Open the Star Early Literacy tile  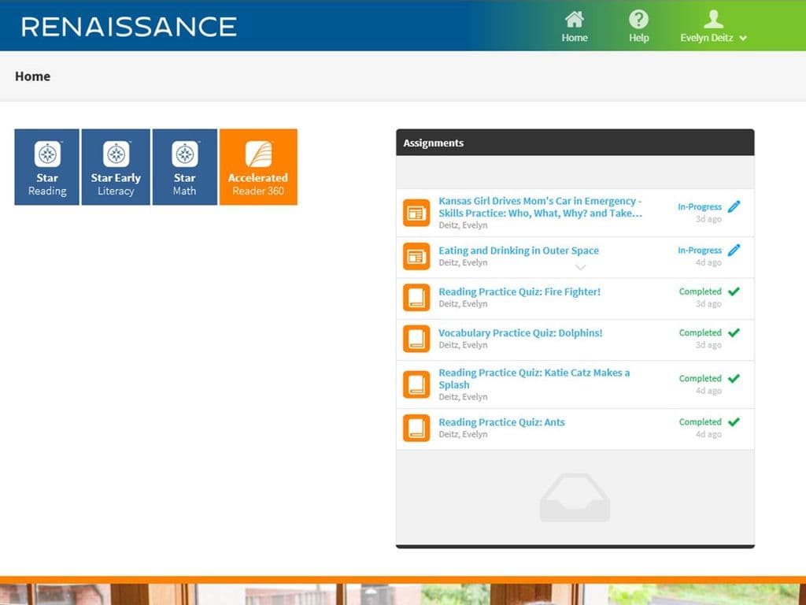116,166
